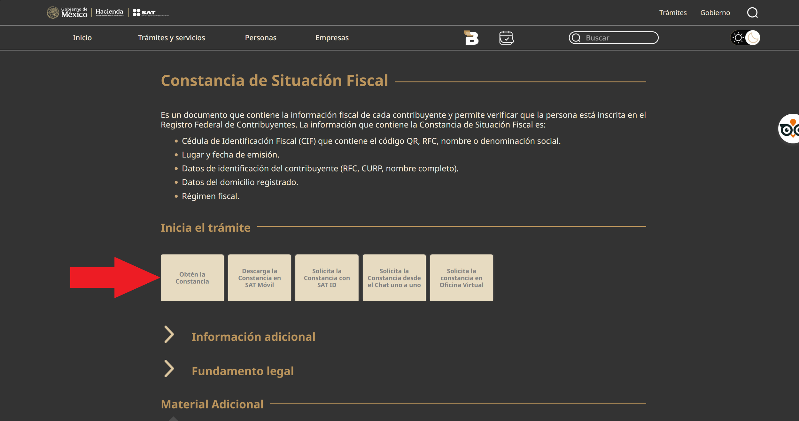Viewport: 799px width, 421px height.
Task: Click the Obtén la Constancia button
Action: click(192, 278)
